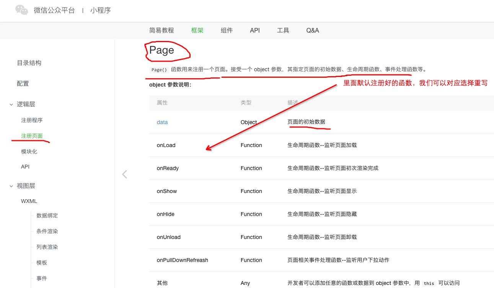Open the Q&A tab

(312, 30)
